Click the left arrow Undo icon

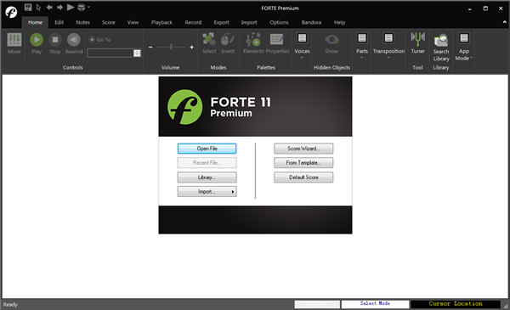(49, 7)
